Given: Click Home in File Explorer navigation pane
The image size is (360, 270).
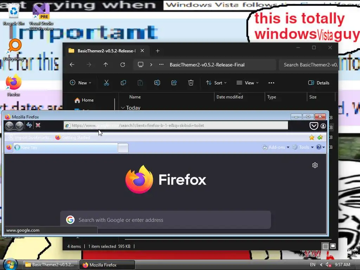Looking at the screenshot, I should 84,100.
